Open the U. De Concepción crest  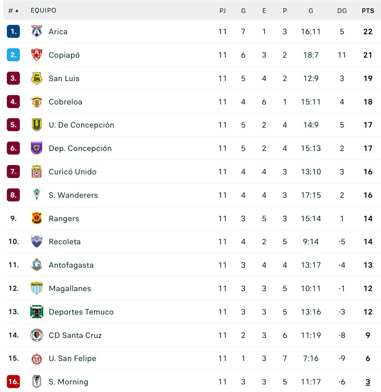tap(36, 125)
